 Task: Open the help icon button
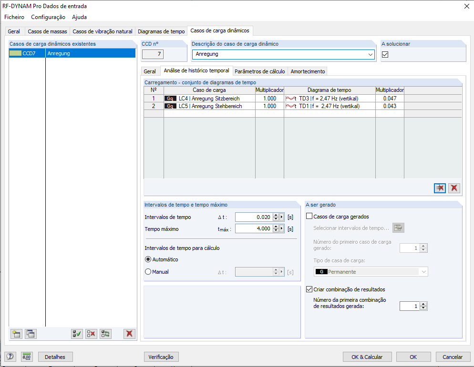[10, 357]
